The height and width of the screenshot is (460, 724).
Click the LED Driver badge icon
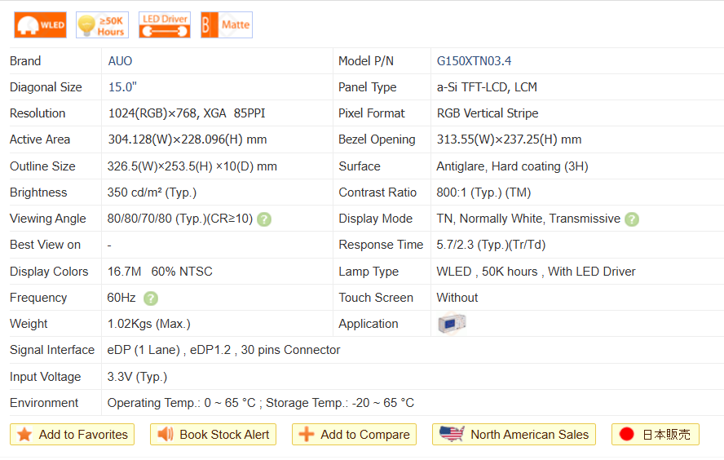(x=165, y=24)
